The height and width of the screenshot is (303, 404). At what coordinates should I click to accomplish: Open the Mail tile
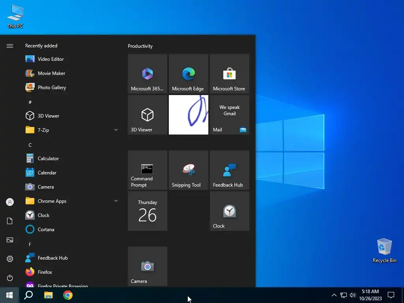pyautogui.click(x=230, y=115)
